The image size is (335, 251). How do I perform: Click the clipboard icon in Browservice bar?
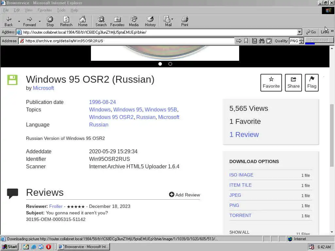(269, 41)
